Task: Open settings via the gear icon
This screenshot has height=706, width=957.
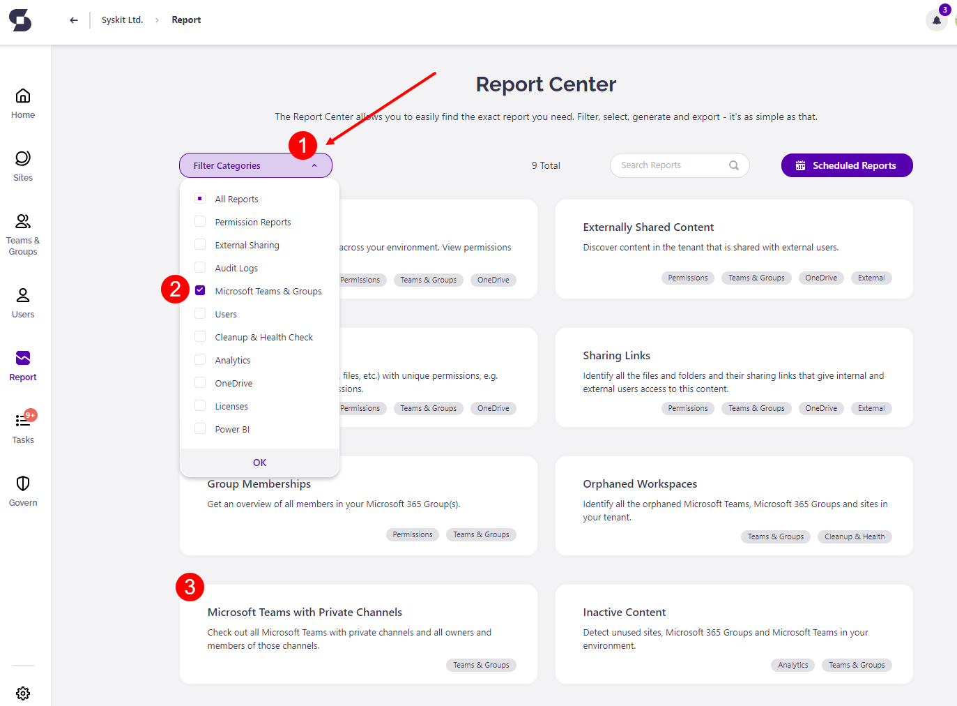Action: click(22, 693)
